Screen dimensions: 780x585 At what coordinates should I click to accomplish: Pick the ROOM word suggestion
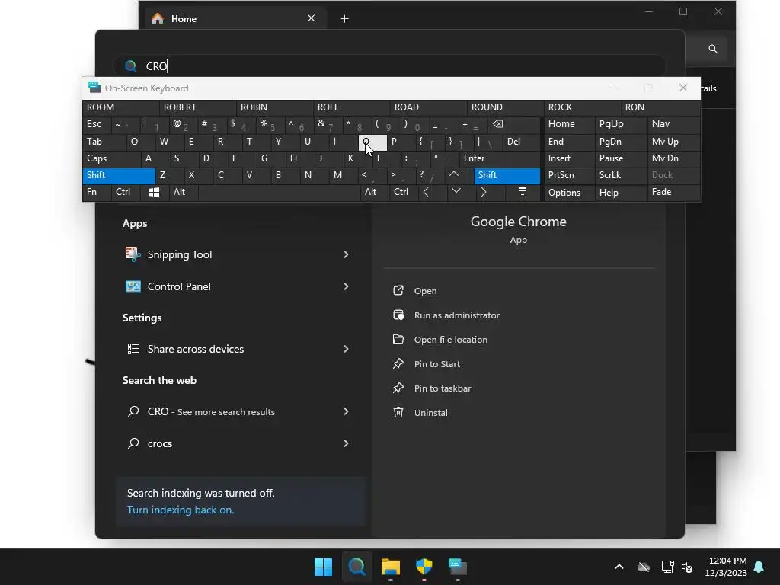[x=121, y=107]
